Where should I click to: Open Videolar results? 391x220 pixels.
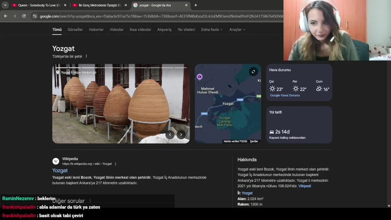[x=117, y=30]
